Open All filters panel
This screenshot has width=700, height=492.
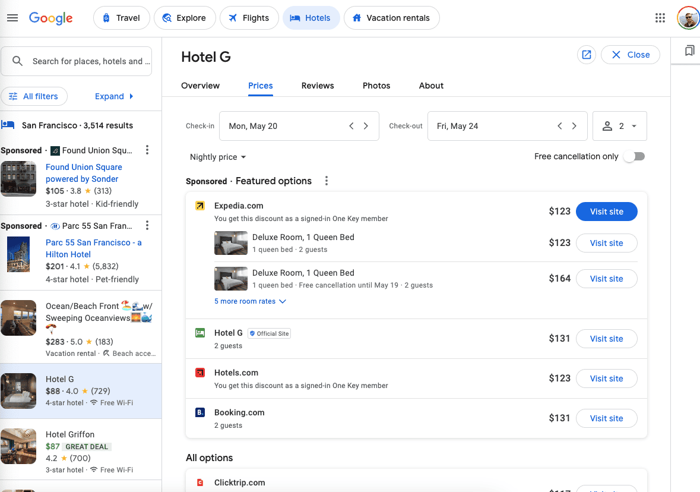pos(34,96)
